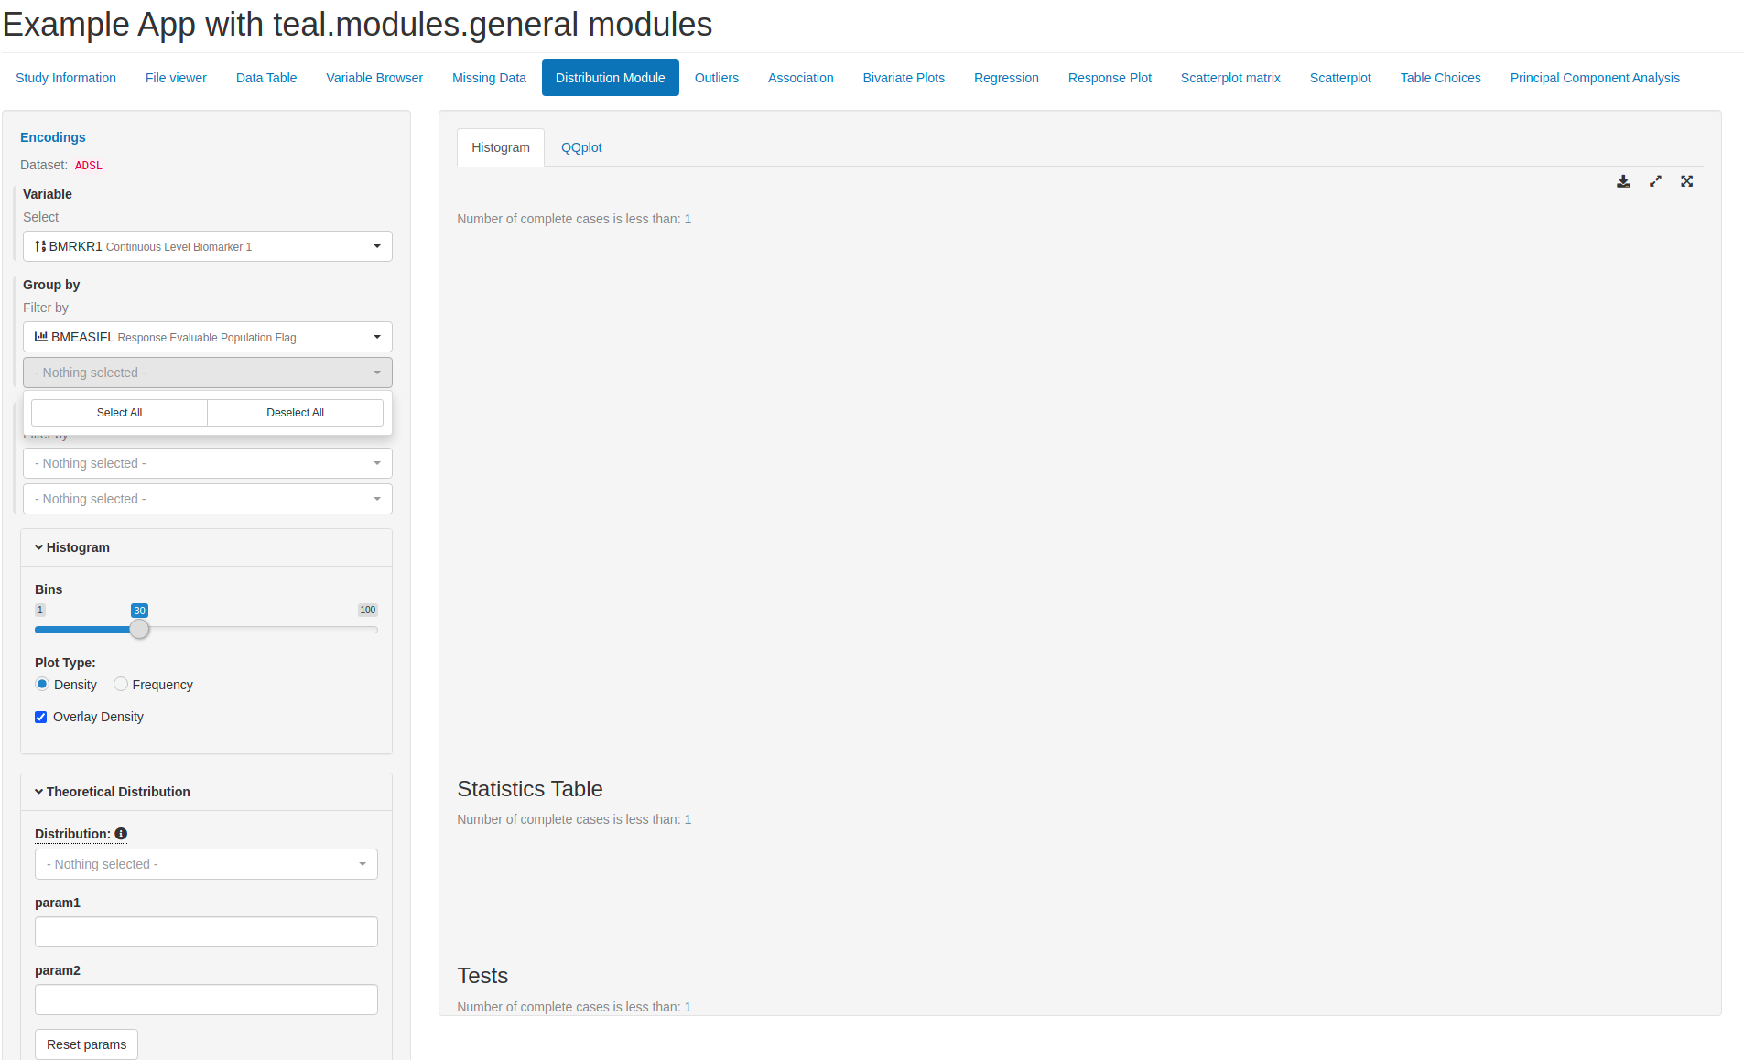Open the Distribution selection dropdown
1744x1060 pixels.
coord(206,864)
